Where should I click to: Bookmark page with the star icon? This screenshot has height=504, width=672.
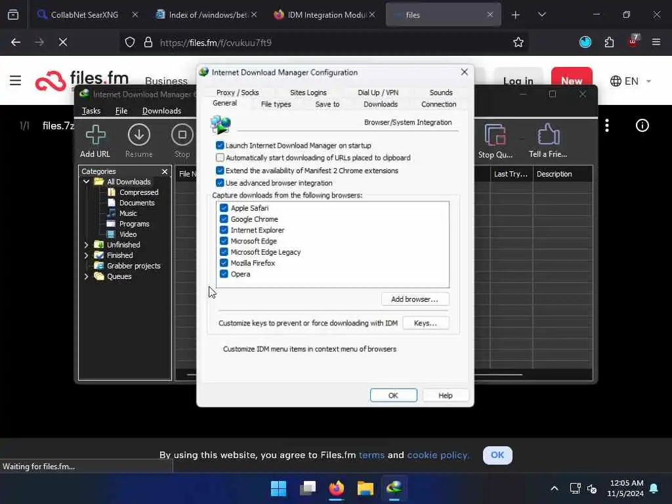[x=518, y=43]
